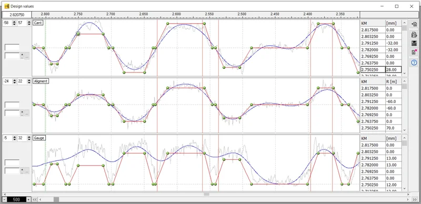Click the double left arrow jump button

(x=35, y=199)
